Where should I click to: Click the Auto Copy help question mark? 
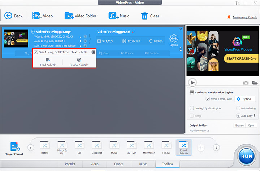coord(255,116)
